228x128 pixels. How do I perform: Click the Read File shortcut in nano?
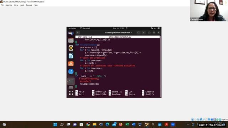[99, 94]
